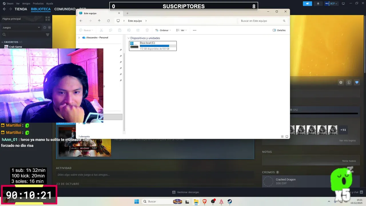Screen dimensions: 366x206
Task: Open the BCP account dropdown
Action: click(331, 3)
